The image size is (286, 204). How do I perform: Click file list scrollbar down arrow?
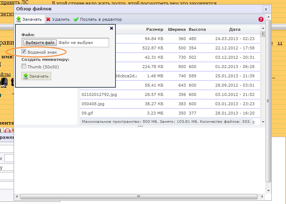click(x=263, y=122)
